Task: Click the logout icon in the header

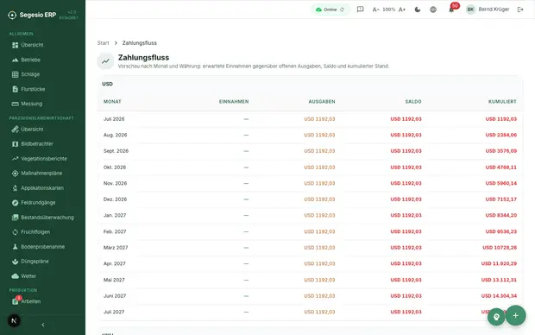Action: point(520,9)
